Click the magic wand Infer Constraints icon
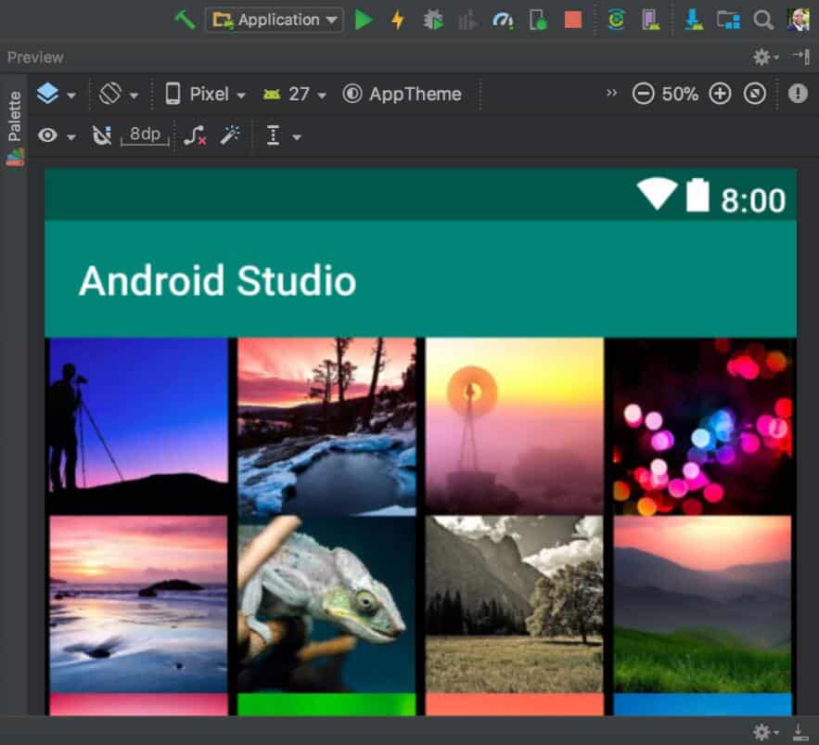The width and height of the screenshot is (819, 745). tap(230, 136)
